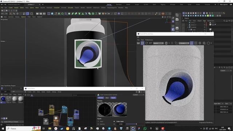Image resolution: width=233 pixels, height=131 pixels.
Task: Toggle the New Layouts switch at top right
Action: 231,5
